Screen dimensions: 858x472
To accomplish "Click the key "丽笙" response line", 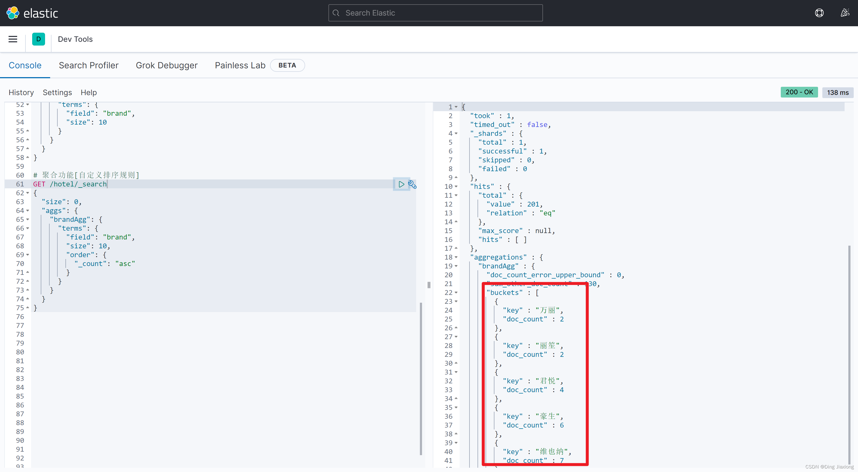I will click(x=533, y=346).
